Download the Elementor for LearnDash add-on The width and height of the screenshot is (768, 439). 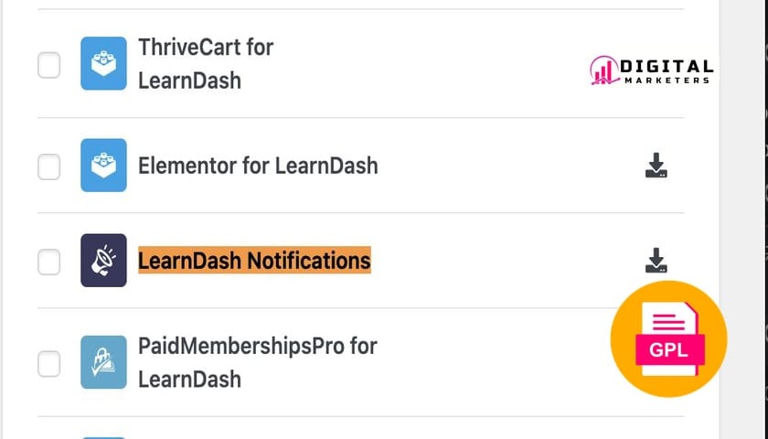[656, 166]
